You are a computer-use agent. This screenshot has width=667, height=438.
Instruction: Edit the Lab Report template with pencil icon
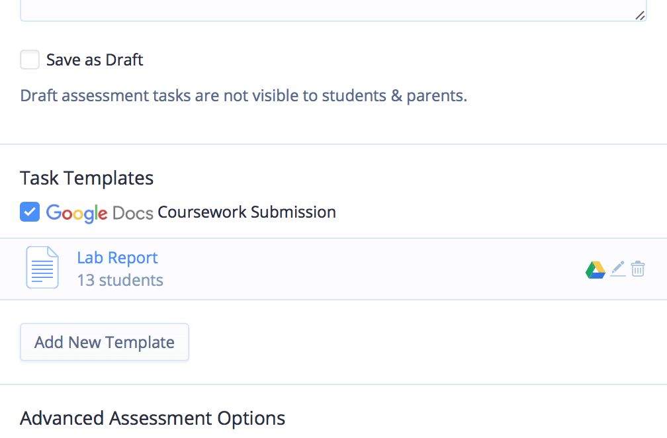(x=617, y=269)
